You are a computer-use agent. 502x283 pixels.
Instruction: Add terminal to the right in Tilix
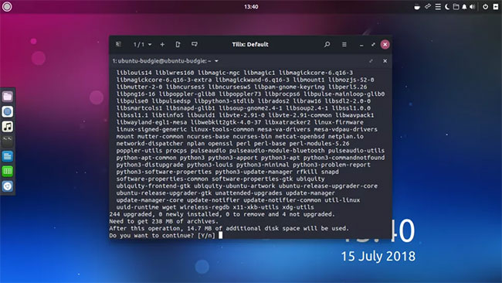pos(178,44)
